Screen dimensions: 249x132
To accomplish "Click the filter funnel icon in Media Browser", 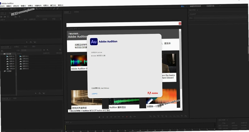I will (x=60, y=50).
